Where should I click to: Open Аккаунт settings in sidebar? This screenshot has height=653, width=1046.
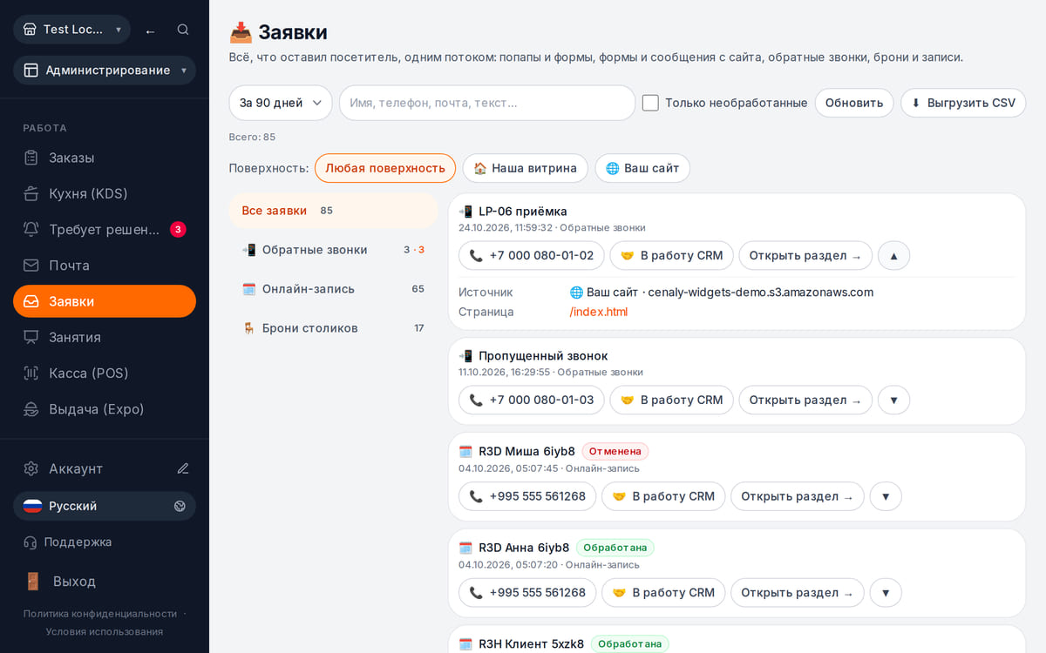[76, 468]
